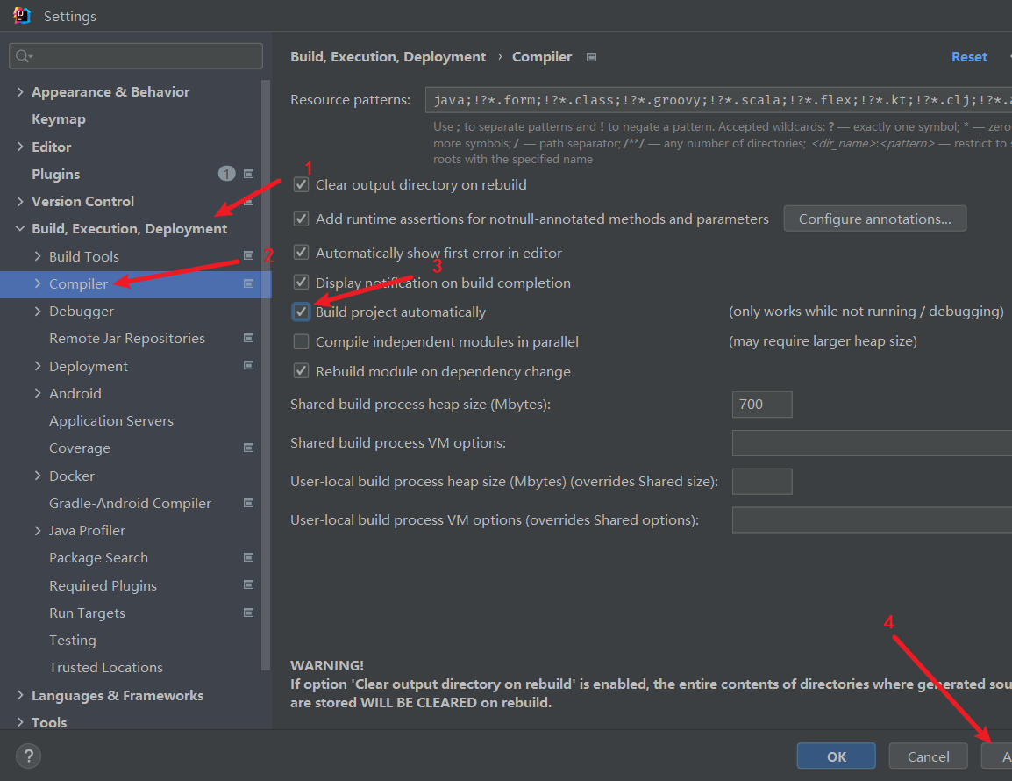Viewport: 1012px width, 781px height.
Task: Click project icon beside Remote Jar Repositories
Action: pyautogui.click(x=248, y=338)
